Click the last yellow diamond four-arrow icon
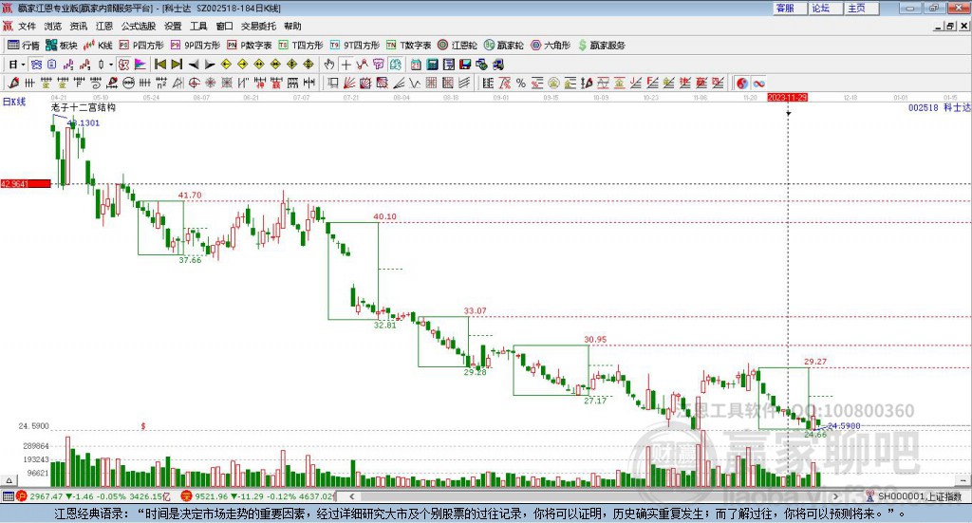The image size is (972, 523). click(x=308, y=65)
